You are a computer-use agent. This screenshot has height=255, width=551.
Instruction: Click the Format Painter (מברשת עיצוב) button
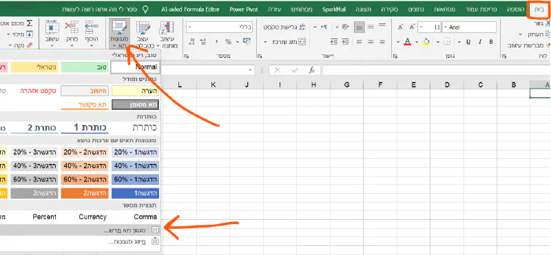coord(529,45)
